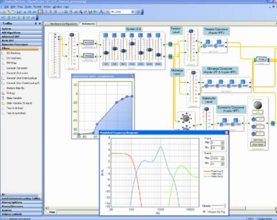Click the lower Invert block button
Image resolution: width=277 pixels, height=220 pixels.
click(89, 56)
